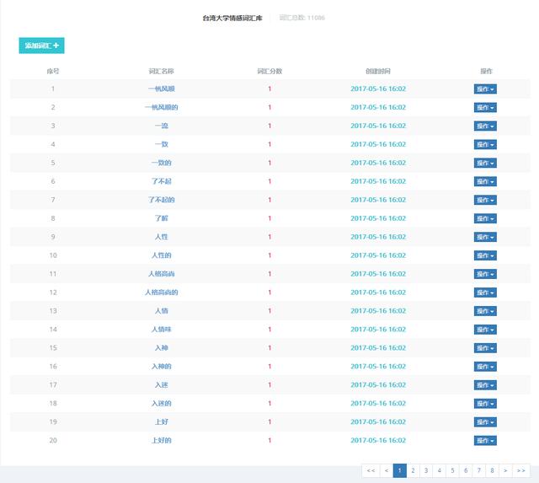Expand 操作 menu for row 4 一致
This screenshot has height=483, width=539.
coord(485,144)
